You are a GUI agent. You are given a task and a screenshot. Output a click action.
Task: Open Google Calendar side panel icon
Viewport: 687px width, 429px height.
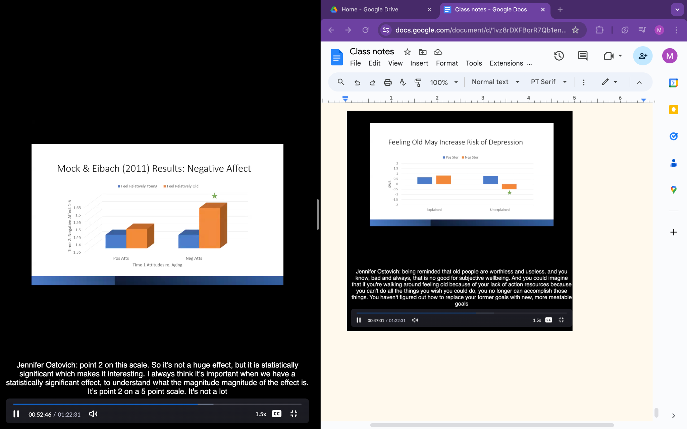click(673, 83)
